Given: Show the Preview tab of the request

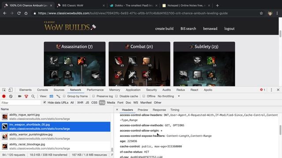Looking at the screenshot, I should (x=143, y=110).
